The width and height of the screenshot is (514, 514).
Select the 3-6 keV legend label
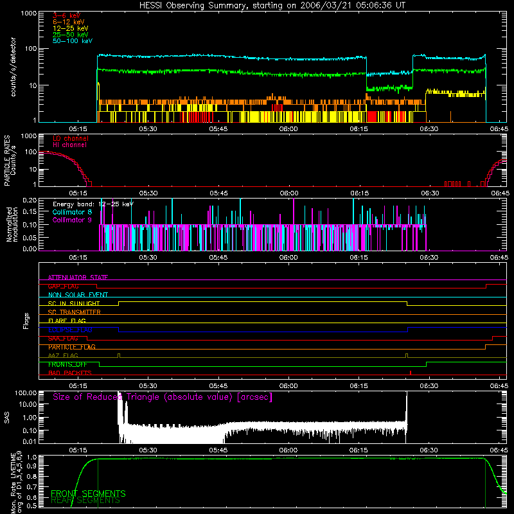(x=67, y=15)
